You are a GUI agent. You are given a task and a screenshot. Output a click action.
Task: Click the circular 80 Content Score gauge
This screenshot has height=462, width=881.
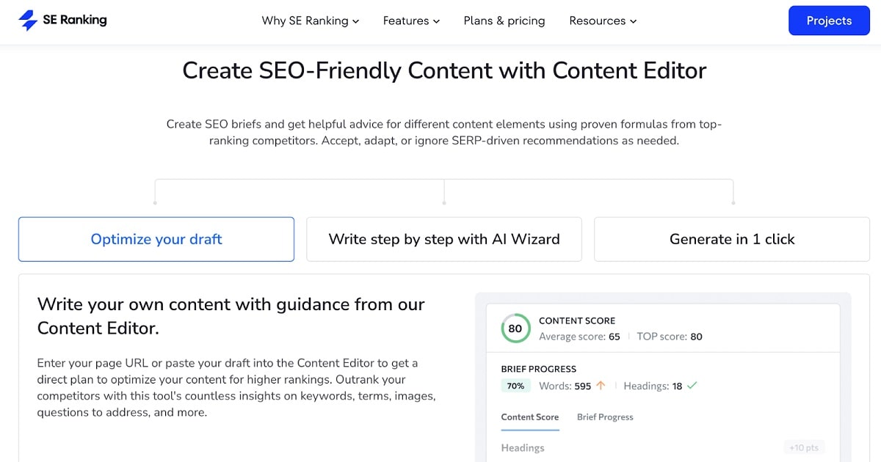(515, 329)
